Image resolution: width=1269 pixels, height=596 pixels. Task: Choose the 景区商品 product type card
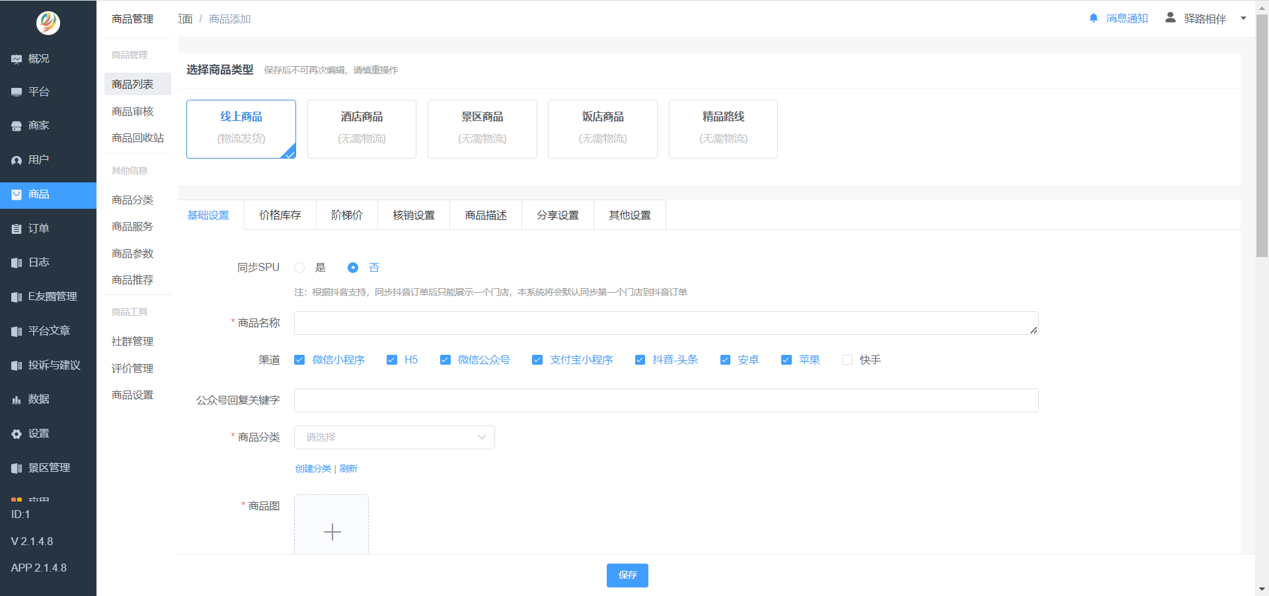coord(482,129)
